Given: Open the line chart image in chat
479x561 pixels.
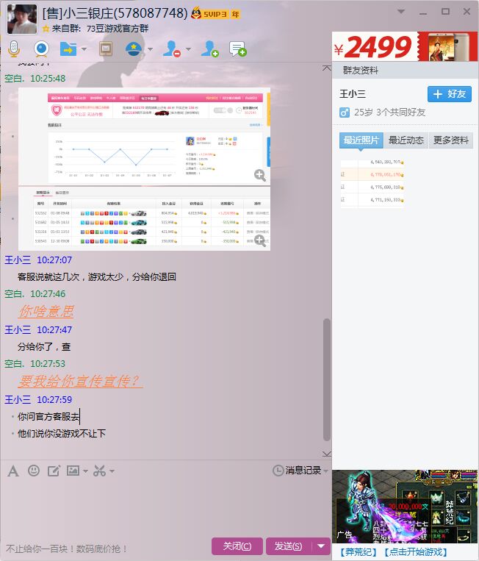Looking at the screenshot, I should (145, 136).
